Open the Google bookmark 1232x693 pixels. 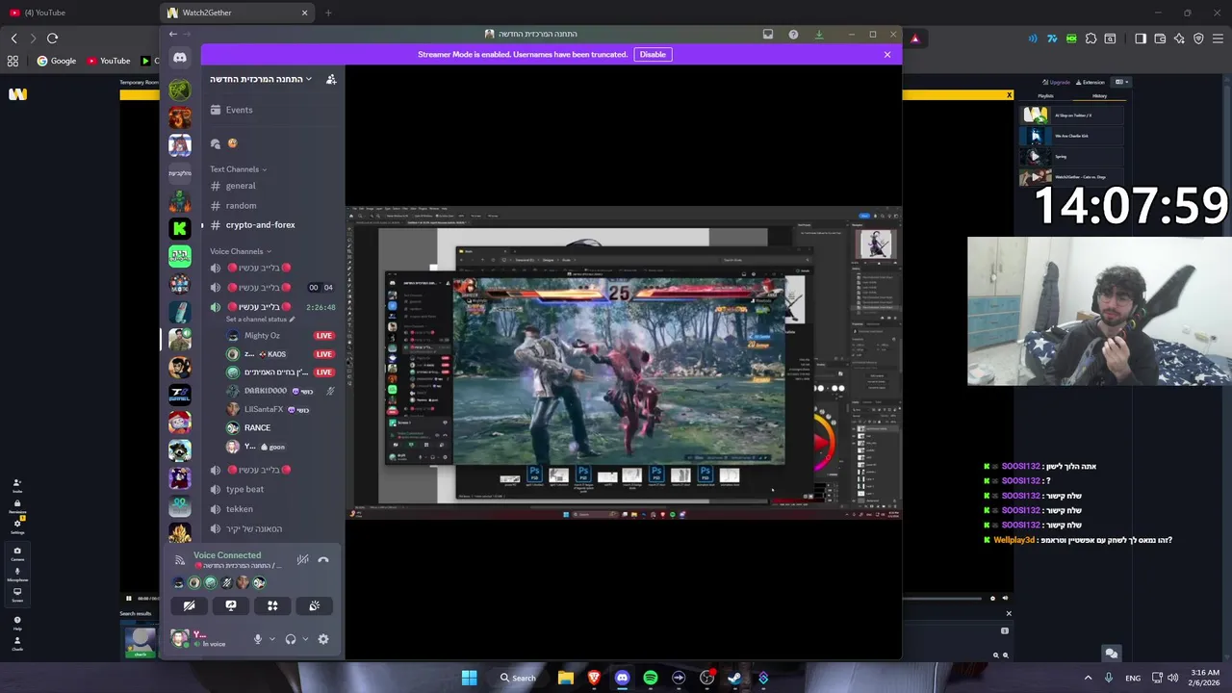(x=57, y=61)
